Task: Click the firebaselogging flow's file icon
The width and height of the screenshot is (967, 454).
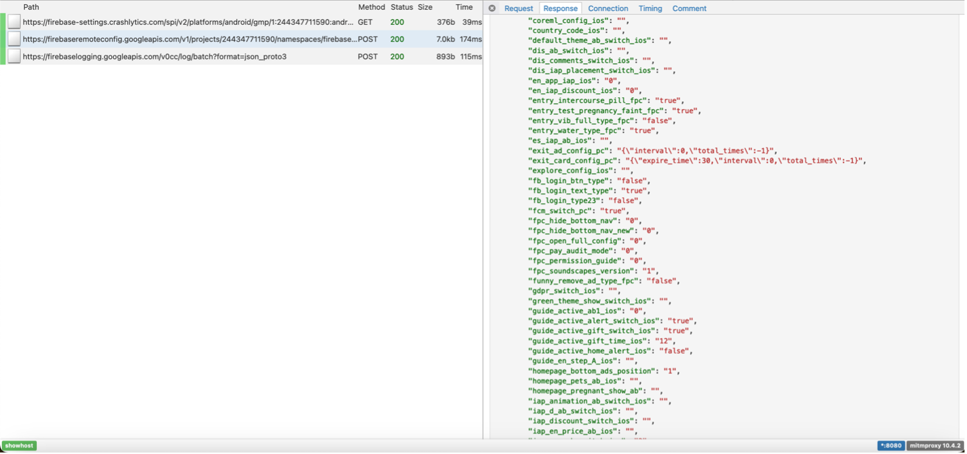Action: 14,56
